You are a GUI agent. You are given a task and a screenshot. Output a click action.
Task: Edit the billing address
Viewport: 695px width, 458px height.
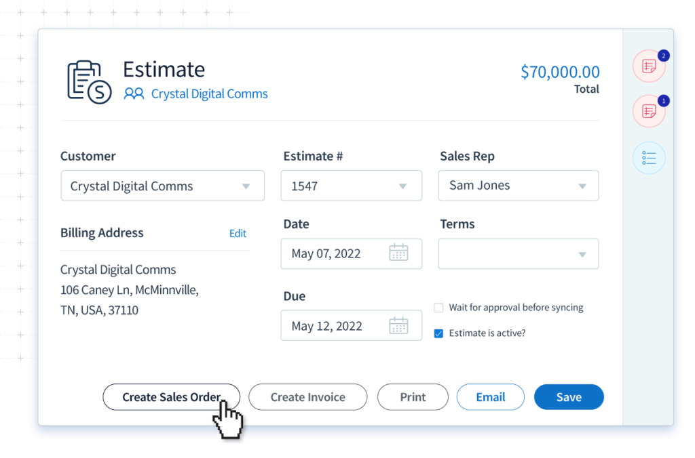click(x=238, y=233)
